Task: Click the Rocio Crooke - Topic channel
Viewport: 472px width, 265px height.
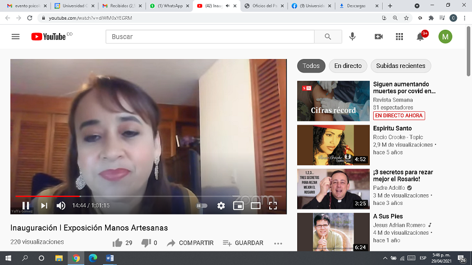Action: point(398,137)
